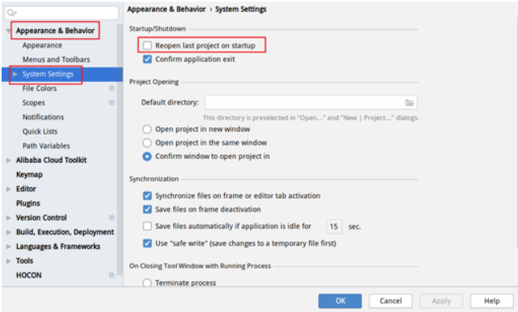
Task: Expand the Version Control arrow
Action: point(9,218)
